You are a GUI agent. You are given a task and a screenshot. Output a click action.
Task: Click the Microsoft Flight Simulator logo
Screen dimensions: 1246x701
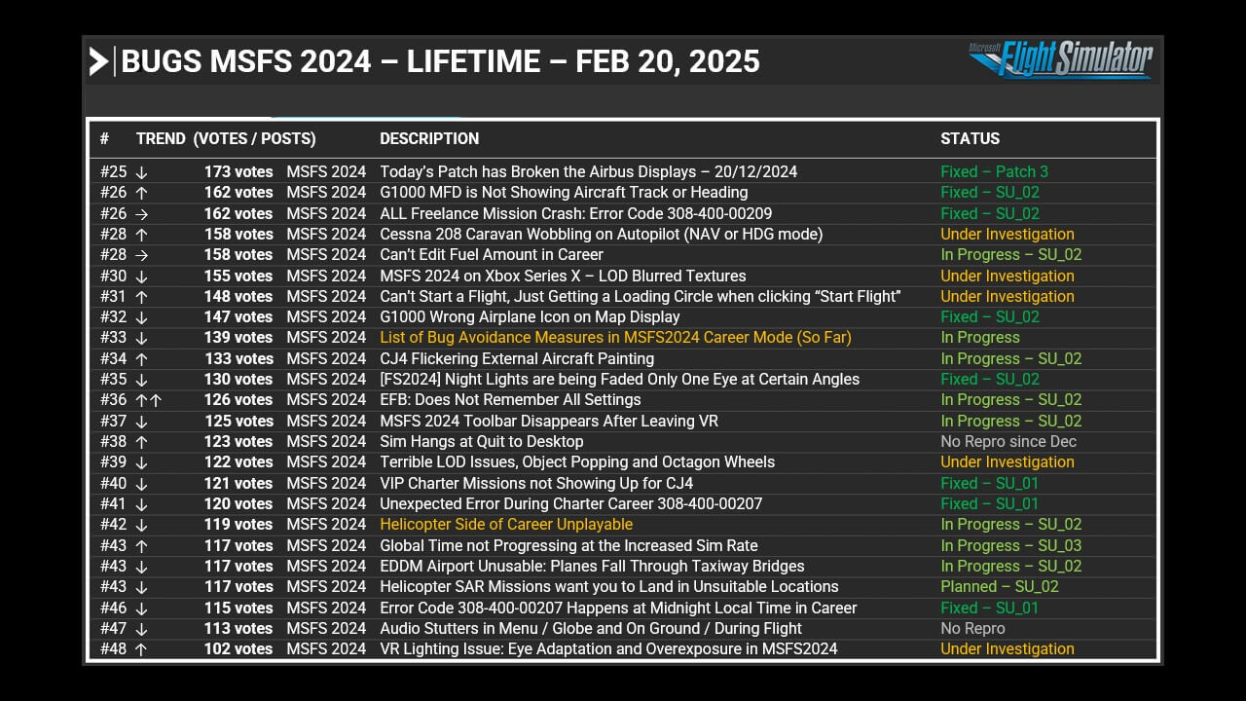click(1060, 58)
